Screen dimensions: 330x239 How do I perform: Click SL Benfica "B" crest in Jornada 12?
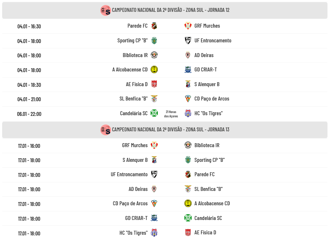tap(154, 99)
